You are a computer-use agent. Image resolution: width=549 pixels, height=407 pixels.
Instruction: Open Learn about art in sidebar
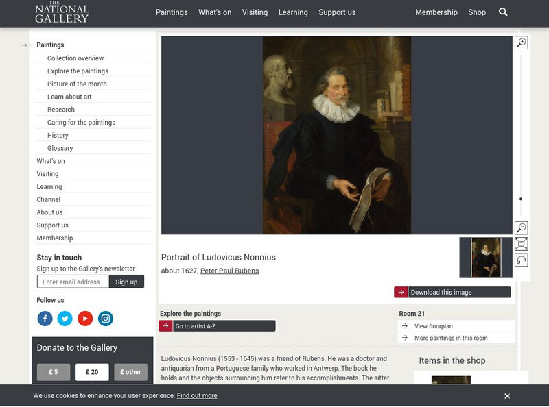click(x=69, y=97)
